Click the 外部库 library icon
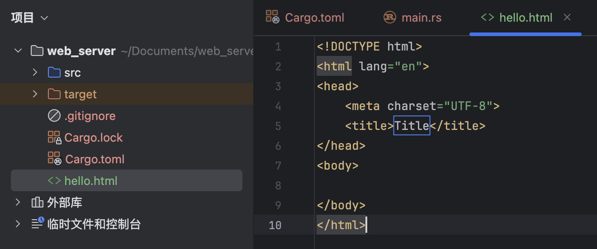The height and width of the screenshot is (249, 597). (37, 202)
